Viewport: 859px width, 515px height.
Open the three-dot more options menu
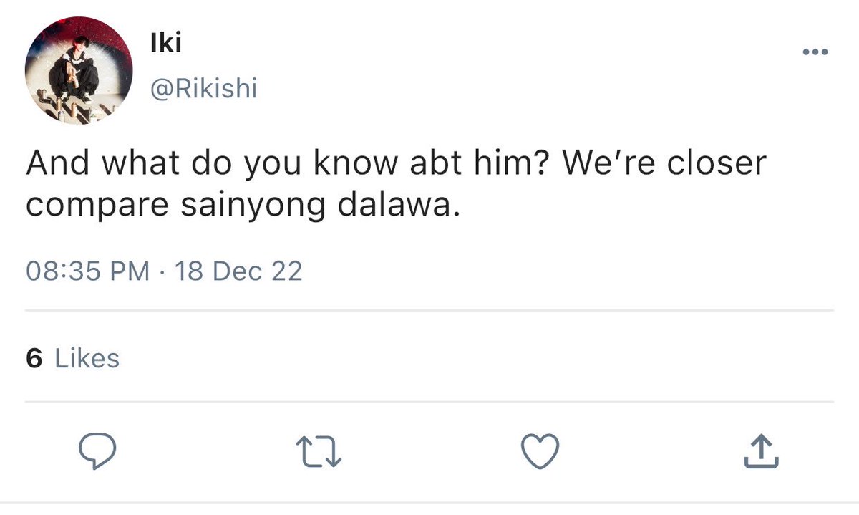click(815, 52)
